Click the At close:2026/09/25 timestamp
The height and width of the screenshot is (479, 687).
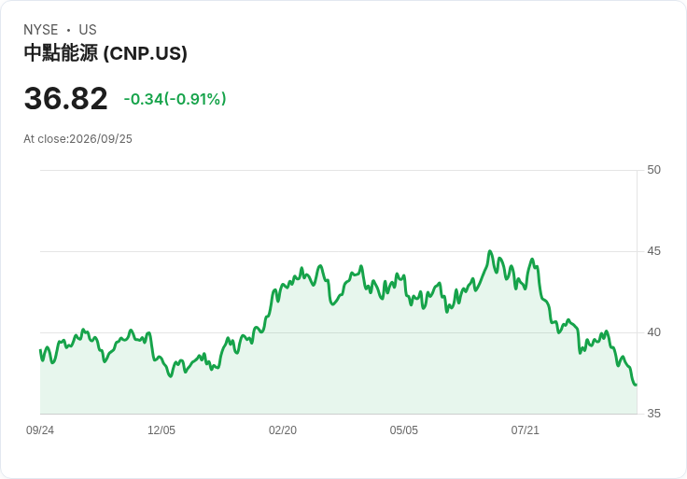pos(78,139)
